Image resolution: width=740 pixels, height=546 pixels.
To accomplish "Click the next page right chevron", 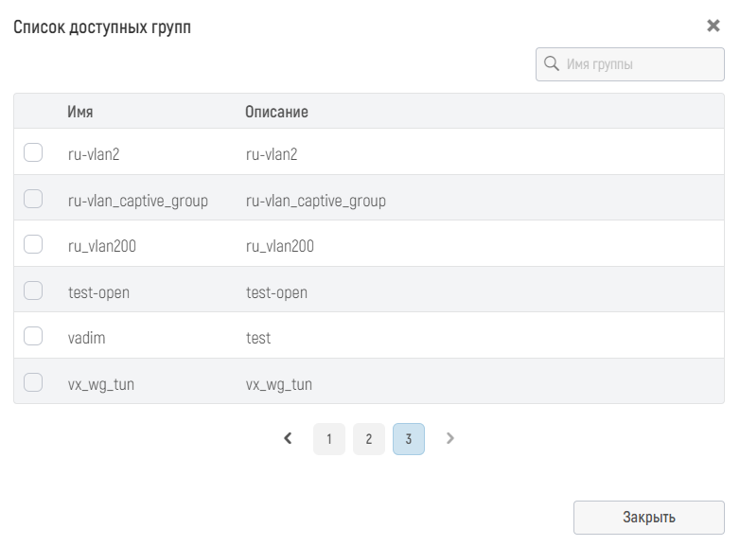I will click(450, 438).
